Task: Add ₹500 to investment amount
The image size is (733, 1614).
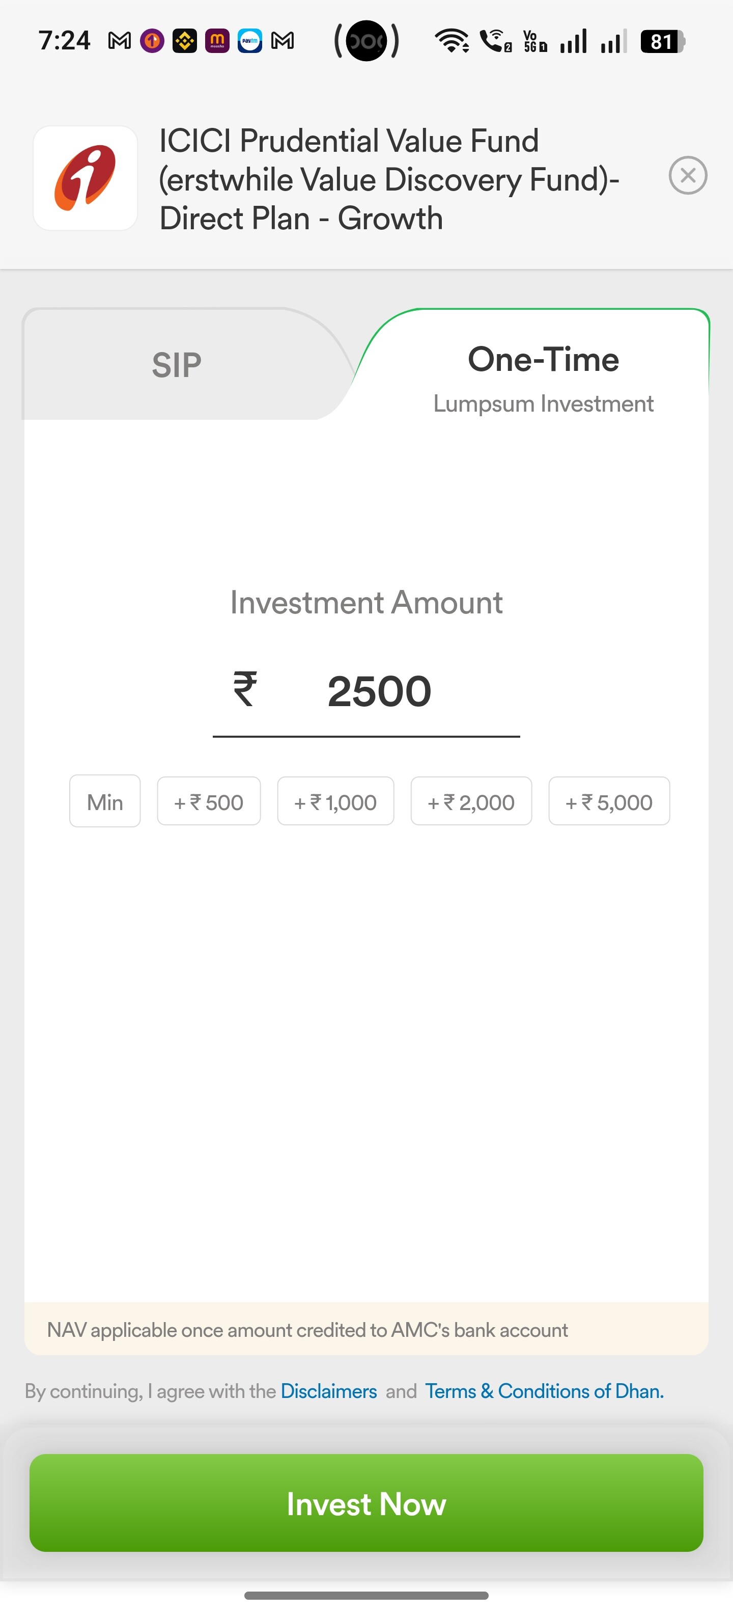Action: (x=208, y=802)
